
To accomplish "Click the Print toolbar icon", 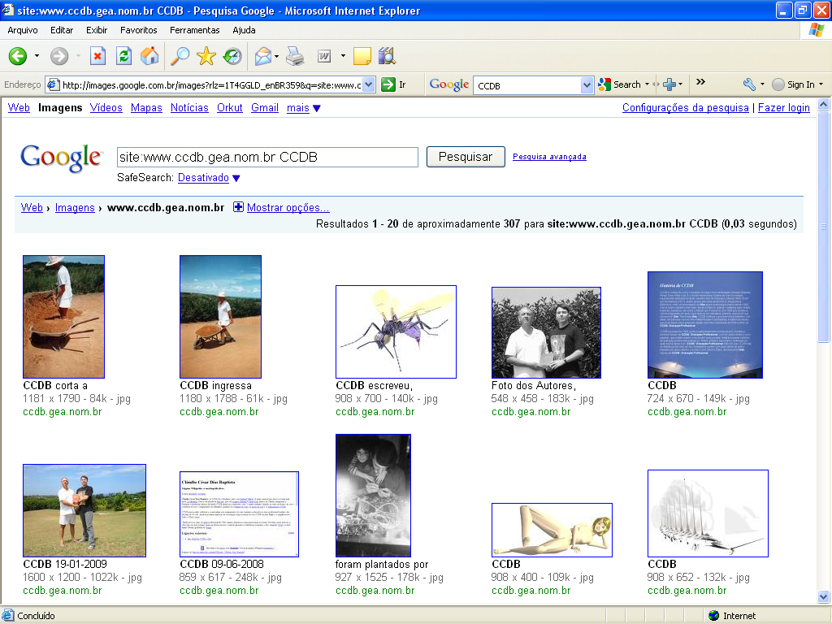I will pos(295,56).
